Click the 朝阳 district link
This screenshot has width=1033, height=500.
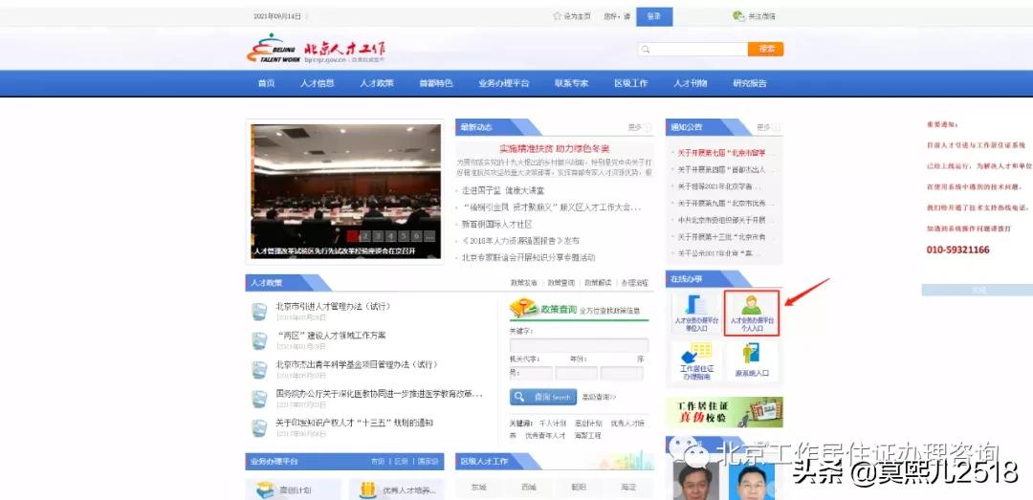pyautogui.click(x=579, y=488)
